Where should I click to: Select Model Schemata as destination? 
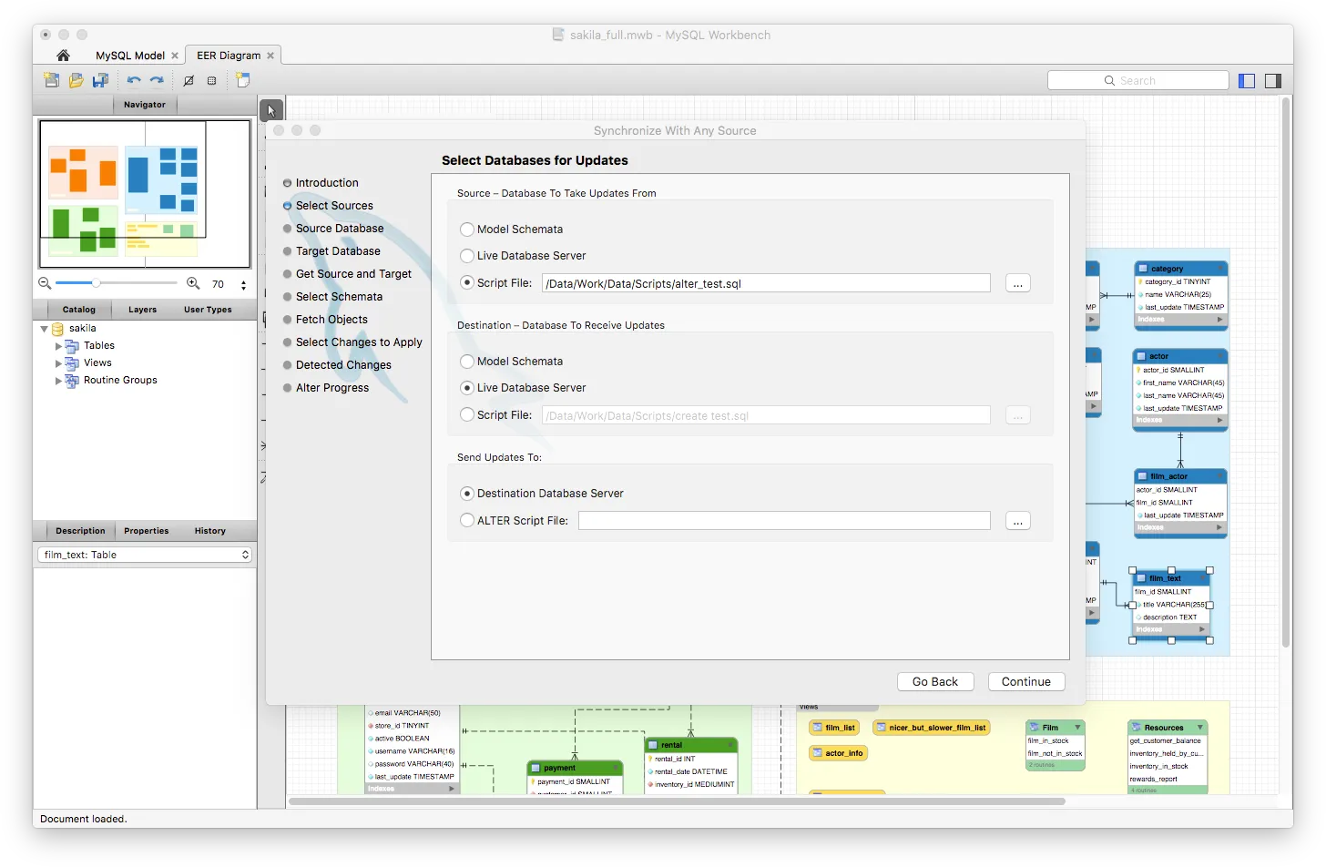tap(467, 362)
